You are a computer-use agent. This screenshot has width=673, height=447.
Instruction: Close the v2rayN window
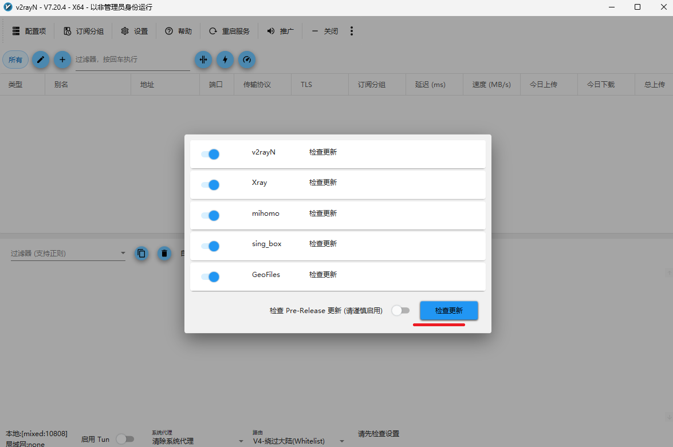coord(663,7)
